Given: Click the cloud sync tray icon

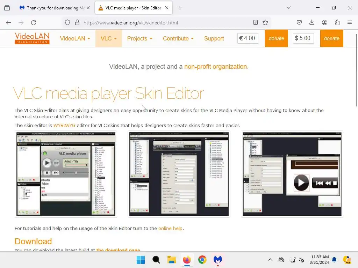Looking at the screenshot, I should tap(281, 260).
